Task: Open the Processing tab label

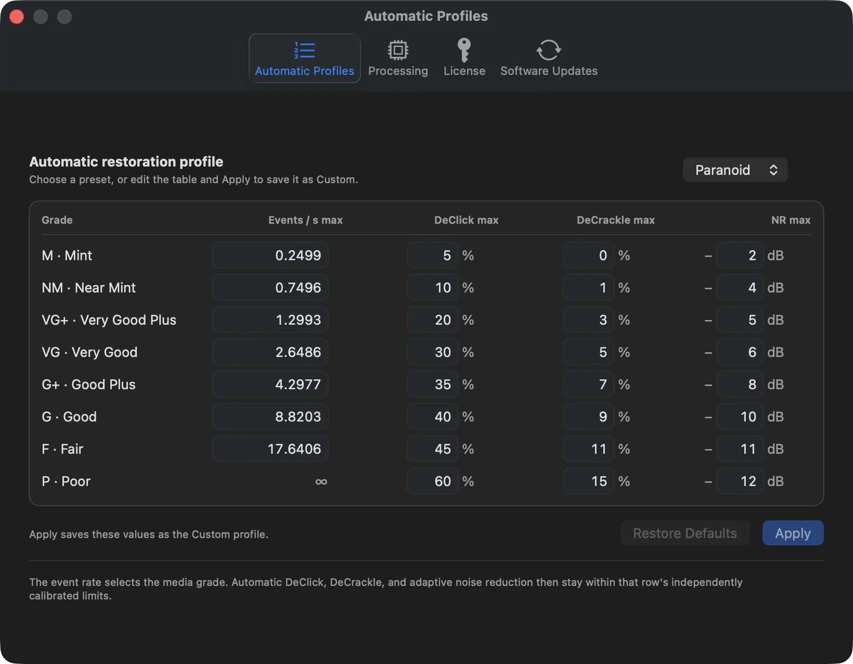Action: [398, 71]
